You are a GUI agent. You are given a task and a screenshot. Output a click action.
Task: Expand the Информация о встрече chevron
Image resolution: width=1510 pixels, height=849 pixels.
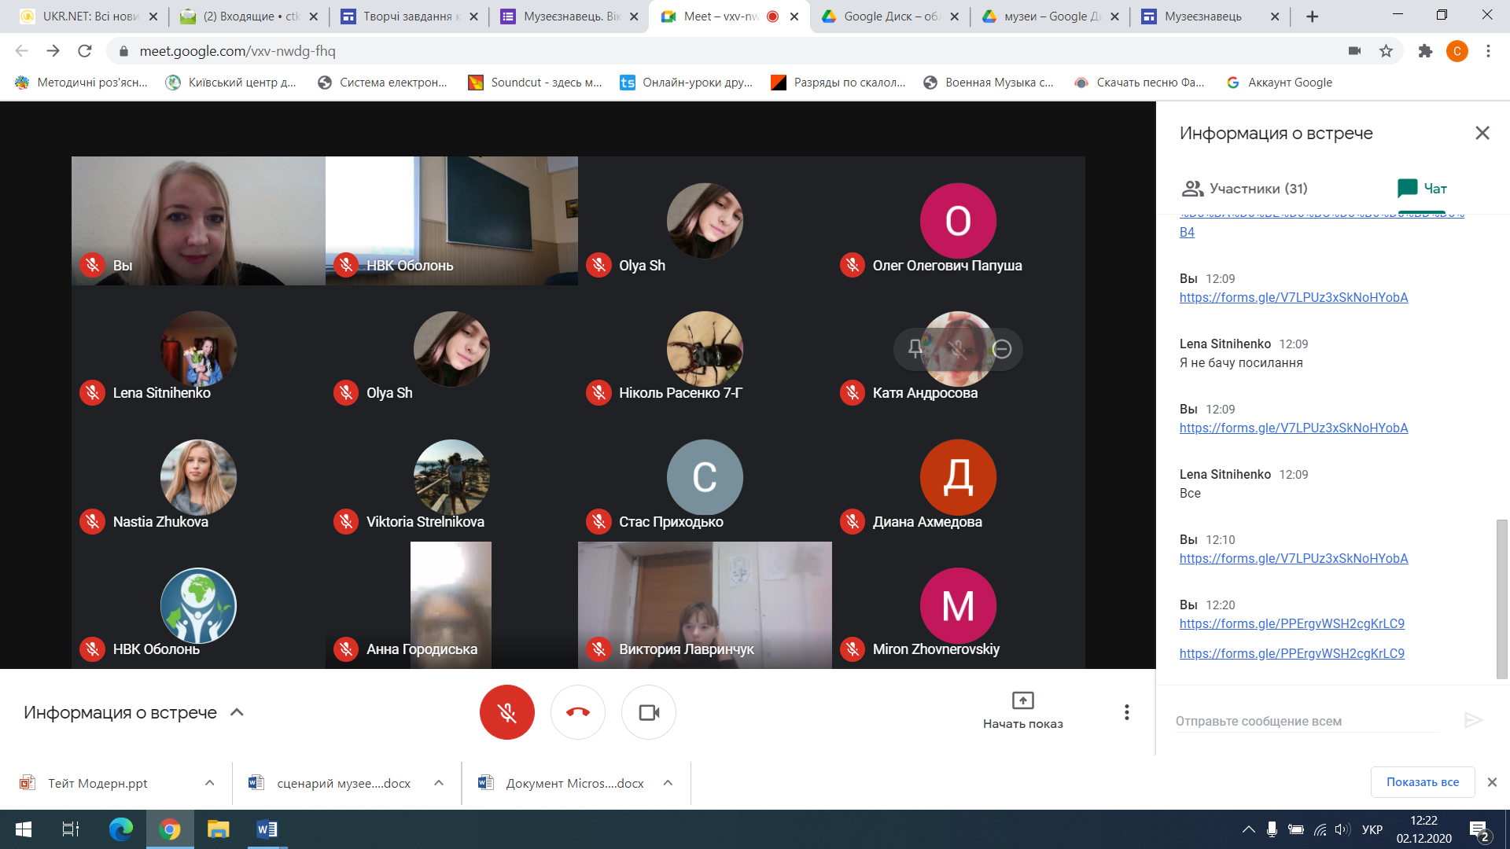click(x=237, y=712)
